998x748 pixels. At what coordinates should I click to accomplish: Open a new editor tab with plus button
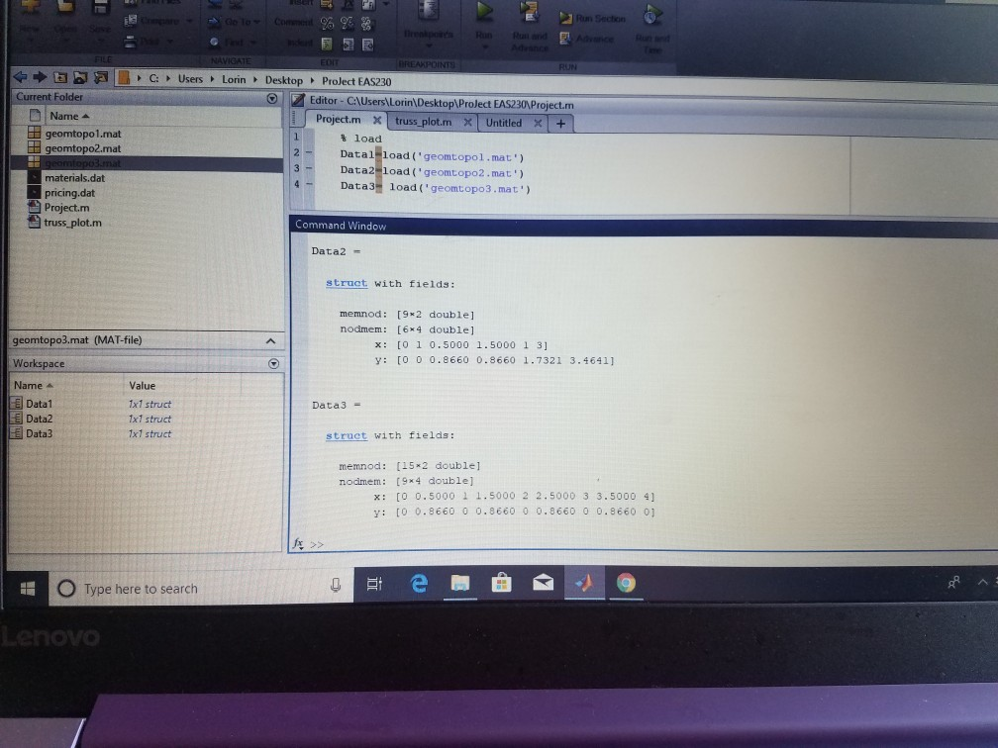[561, 123]
